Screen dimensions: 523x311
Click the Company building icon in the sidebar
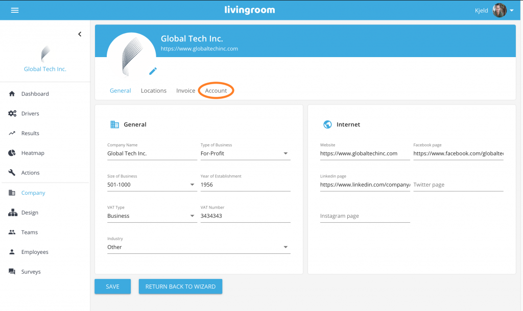(x=12, y=192)
